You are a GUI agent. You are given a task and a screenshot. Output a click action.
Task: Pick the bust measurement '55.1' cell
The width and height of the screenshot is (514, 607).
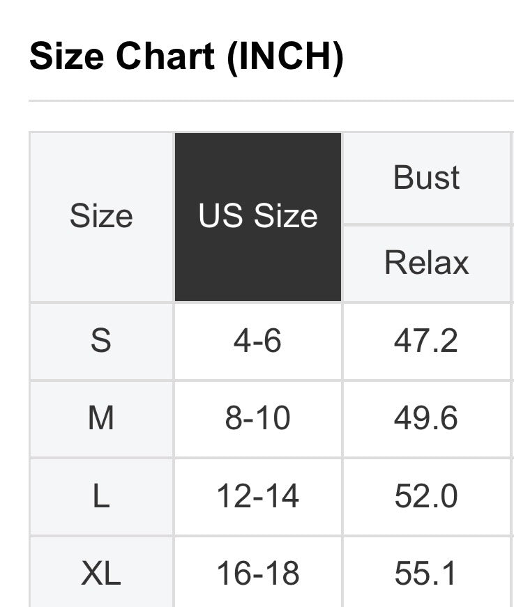tap(426, 574)
